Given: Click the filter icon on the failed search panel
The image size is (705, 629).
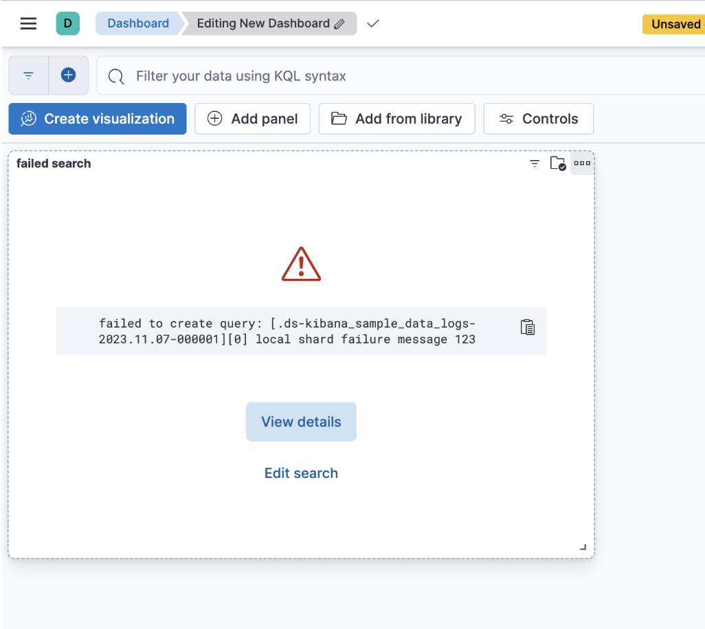Looking at the screenshot, I should [x=535, y=163].
